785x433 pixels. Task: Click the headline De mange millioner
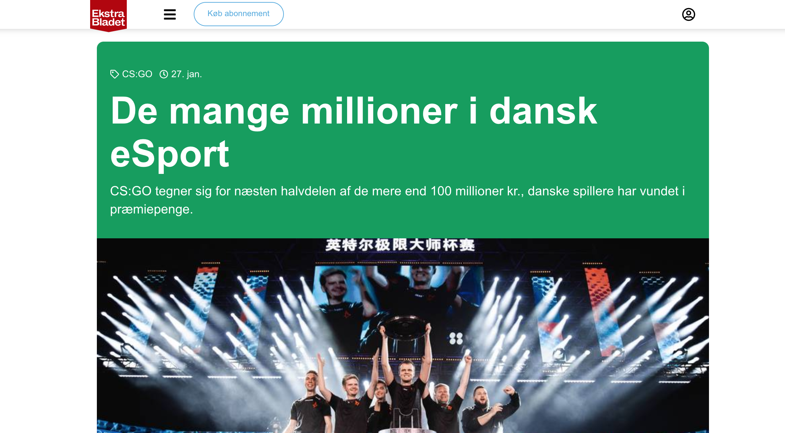[354, 132]
